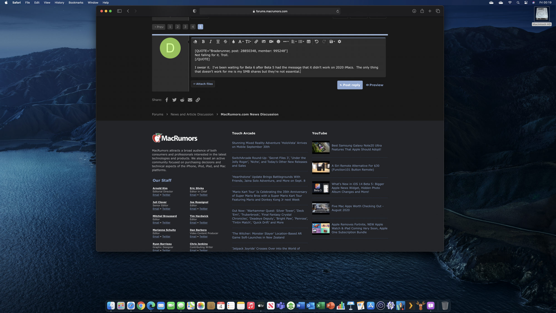Open the Window menu

[x=93, y=3]
